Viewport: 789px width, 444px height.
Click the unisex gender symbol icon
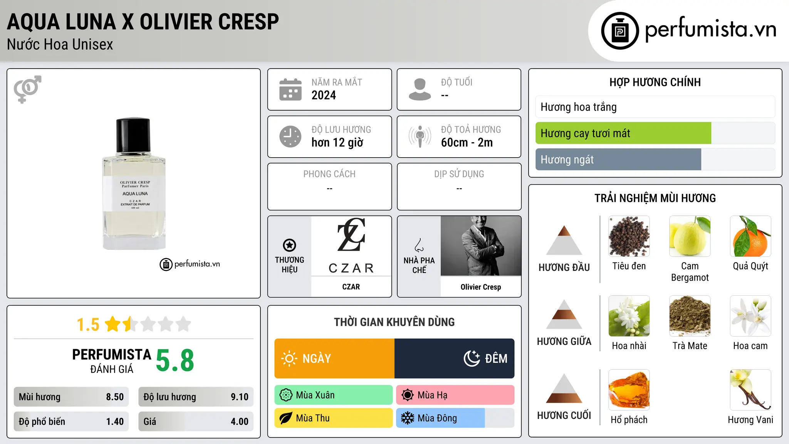(x=27, y=89)
